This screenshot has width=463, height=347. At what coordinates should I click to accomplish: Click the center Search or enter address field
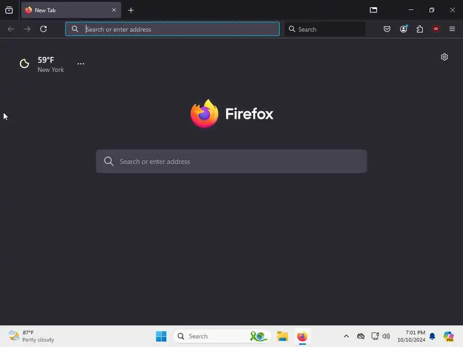(231, 161)
